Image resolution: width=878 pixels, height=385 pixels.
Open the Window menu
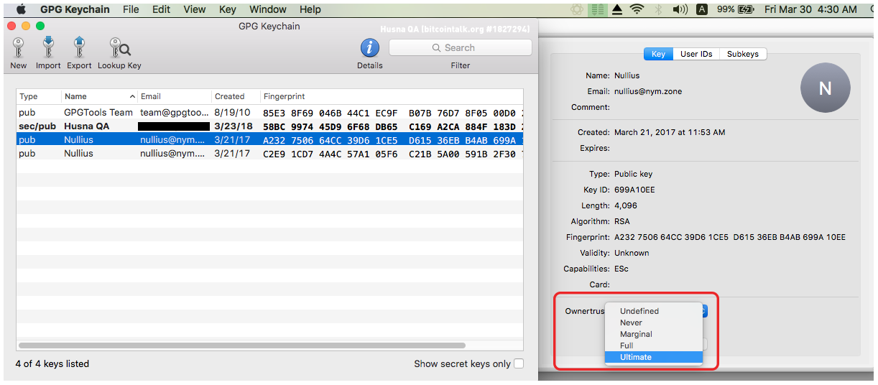tap(268, 9)
